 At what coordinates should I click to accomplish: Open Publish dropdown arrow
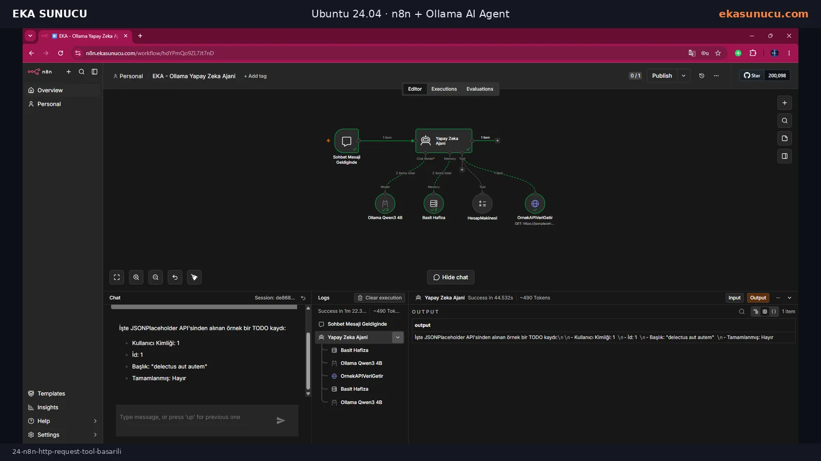pyautogui.click(x=683, y=76)
